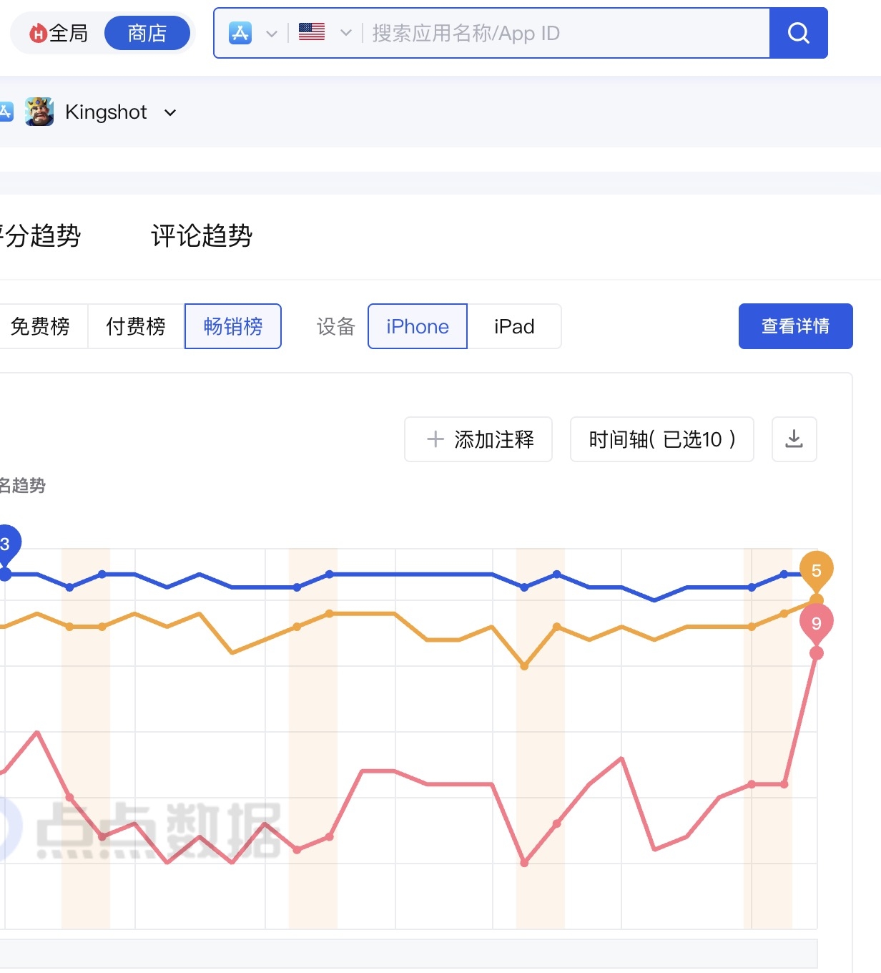Click the blue rank 3 marker
The image size is (881, 973).
[6, 544]
